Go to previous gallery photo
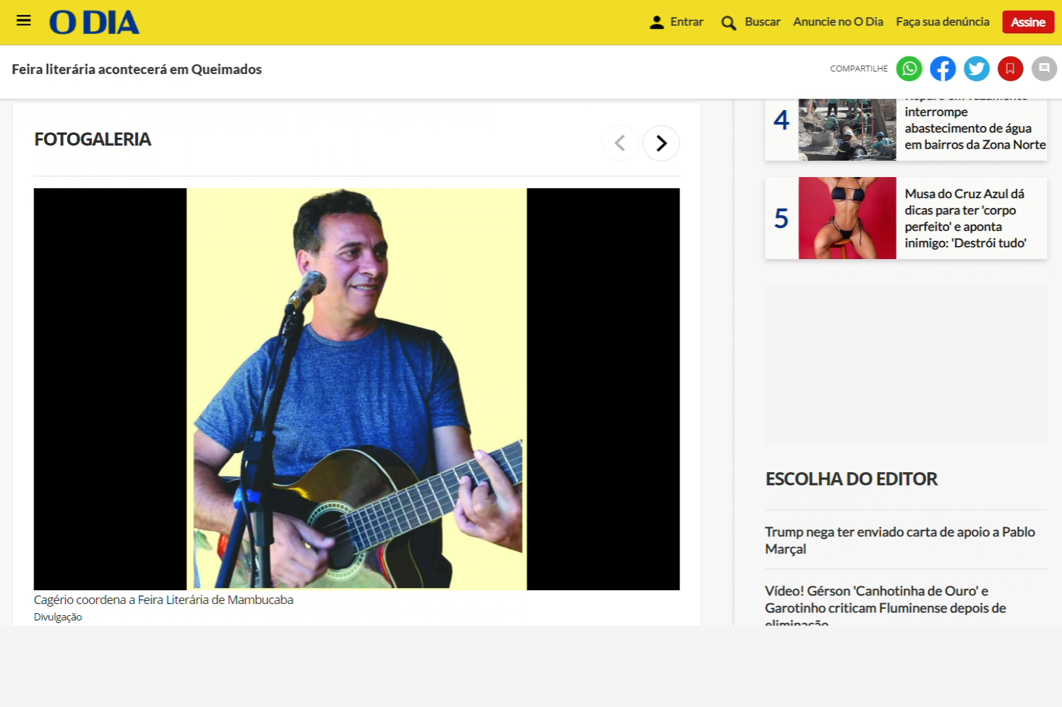The width and height of the screenshot is (1062, 707). pyautogui.click(x=620, y=143)
